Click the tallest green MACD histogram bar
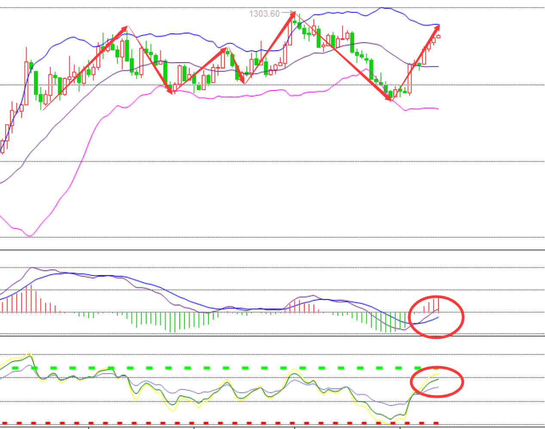545x429 pixels. point(170,322)
